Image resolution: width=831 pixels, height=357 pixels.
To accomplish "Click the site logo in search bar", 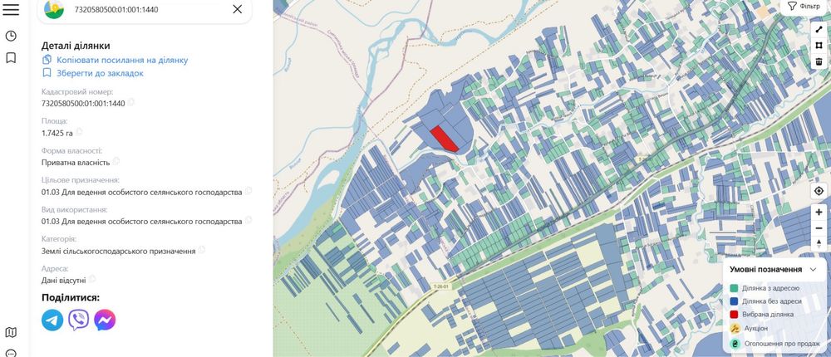I will pos(54,9).
